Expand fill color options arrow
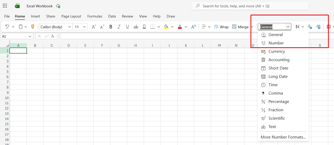Screen dimensions: 334x145 pos(172,27)
